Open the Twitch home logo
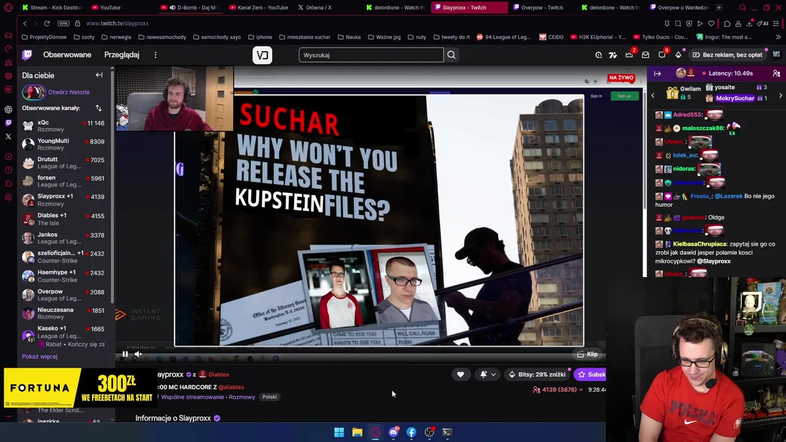 click(27, 55)
